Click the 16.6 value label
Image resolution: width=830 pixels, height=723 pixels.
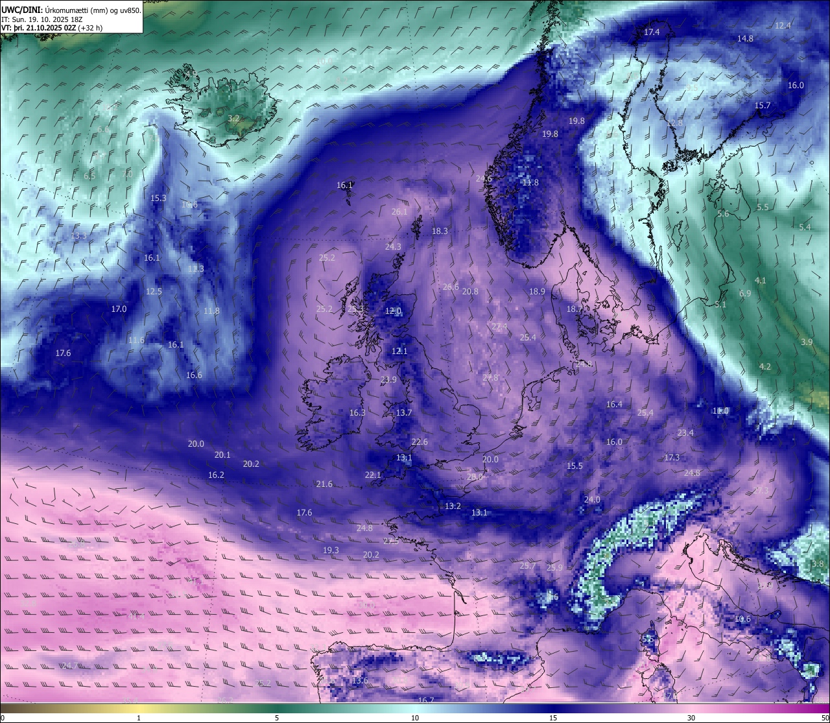194,375
